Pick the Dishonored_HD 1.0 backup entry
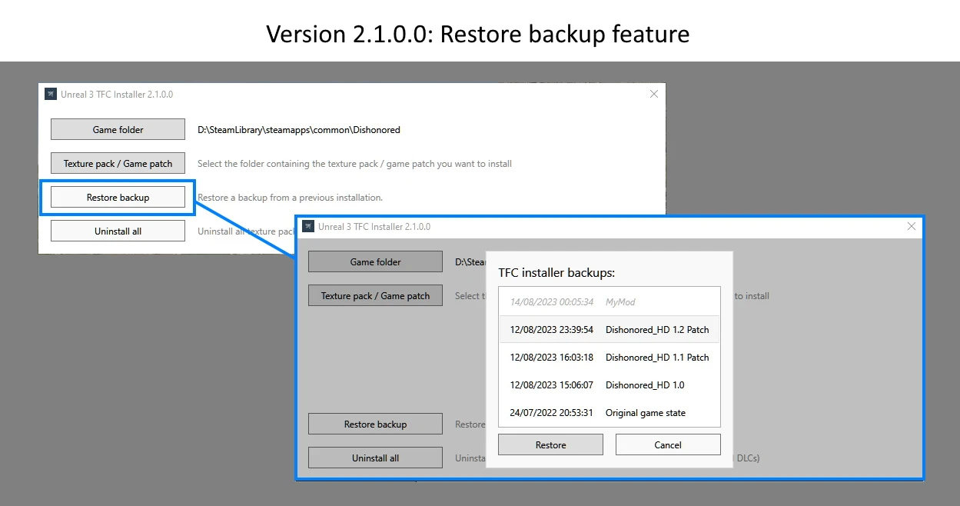 click(x=609, y=385)
